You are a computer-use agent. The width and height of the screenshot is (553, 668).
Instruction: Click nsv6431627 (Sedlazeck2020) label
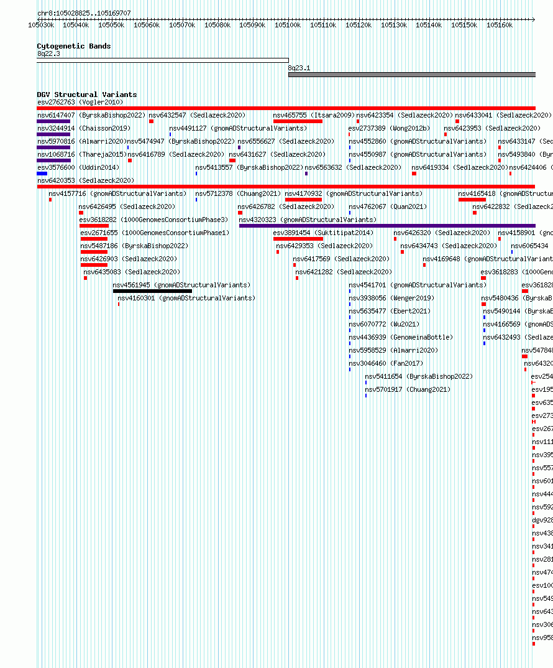[x=277, y=155]
